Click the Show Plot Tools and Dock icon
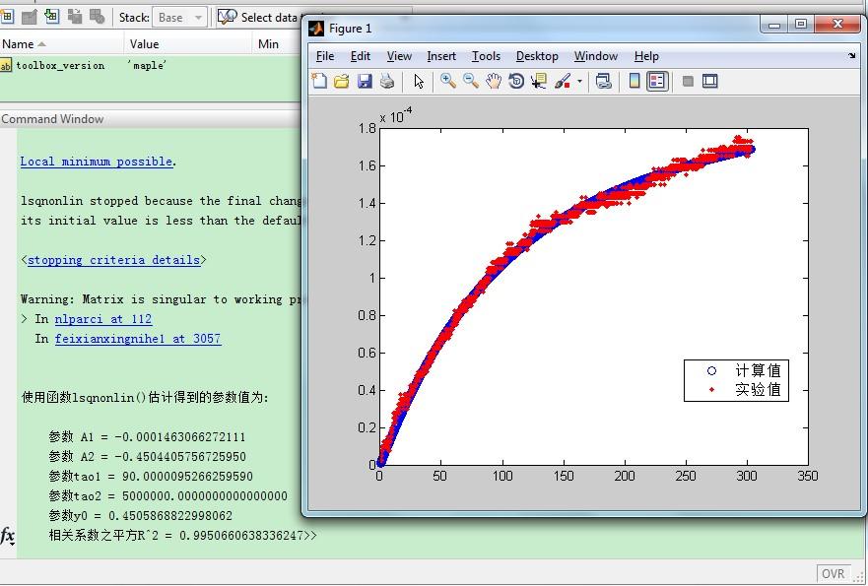Screen dimensions: 868x586 click(x=710, y=82)
